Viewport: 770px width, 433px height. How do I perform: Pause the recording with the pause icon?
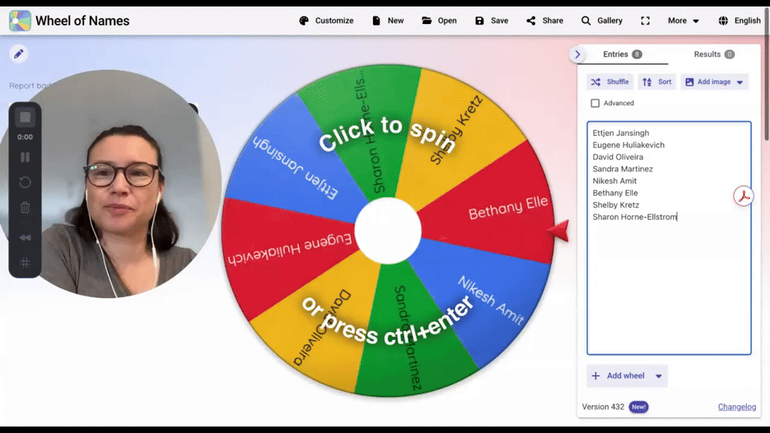click(25, 157)
